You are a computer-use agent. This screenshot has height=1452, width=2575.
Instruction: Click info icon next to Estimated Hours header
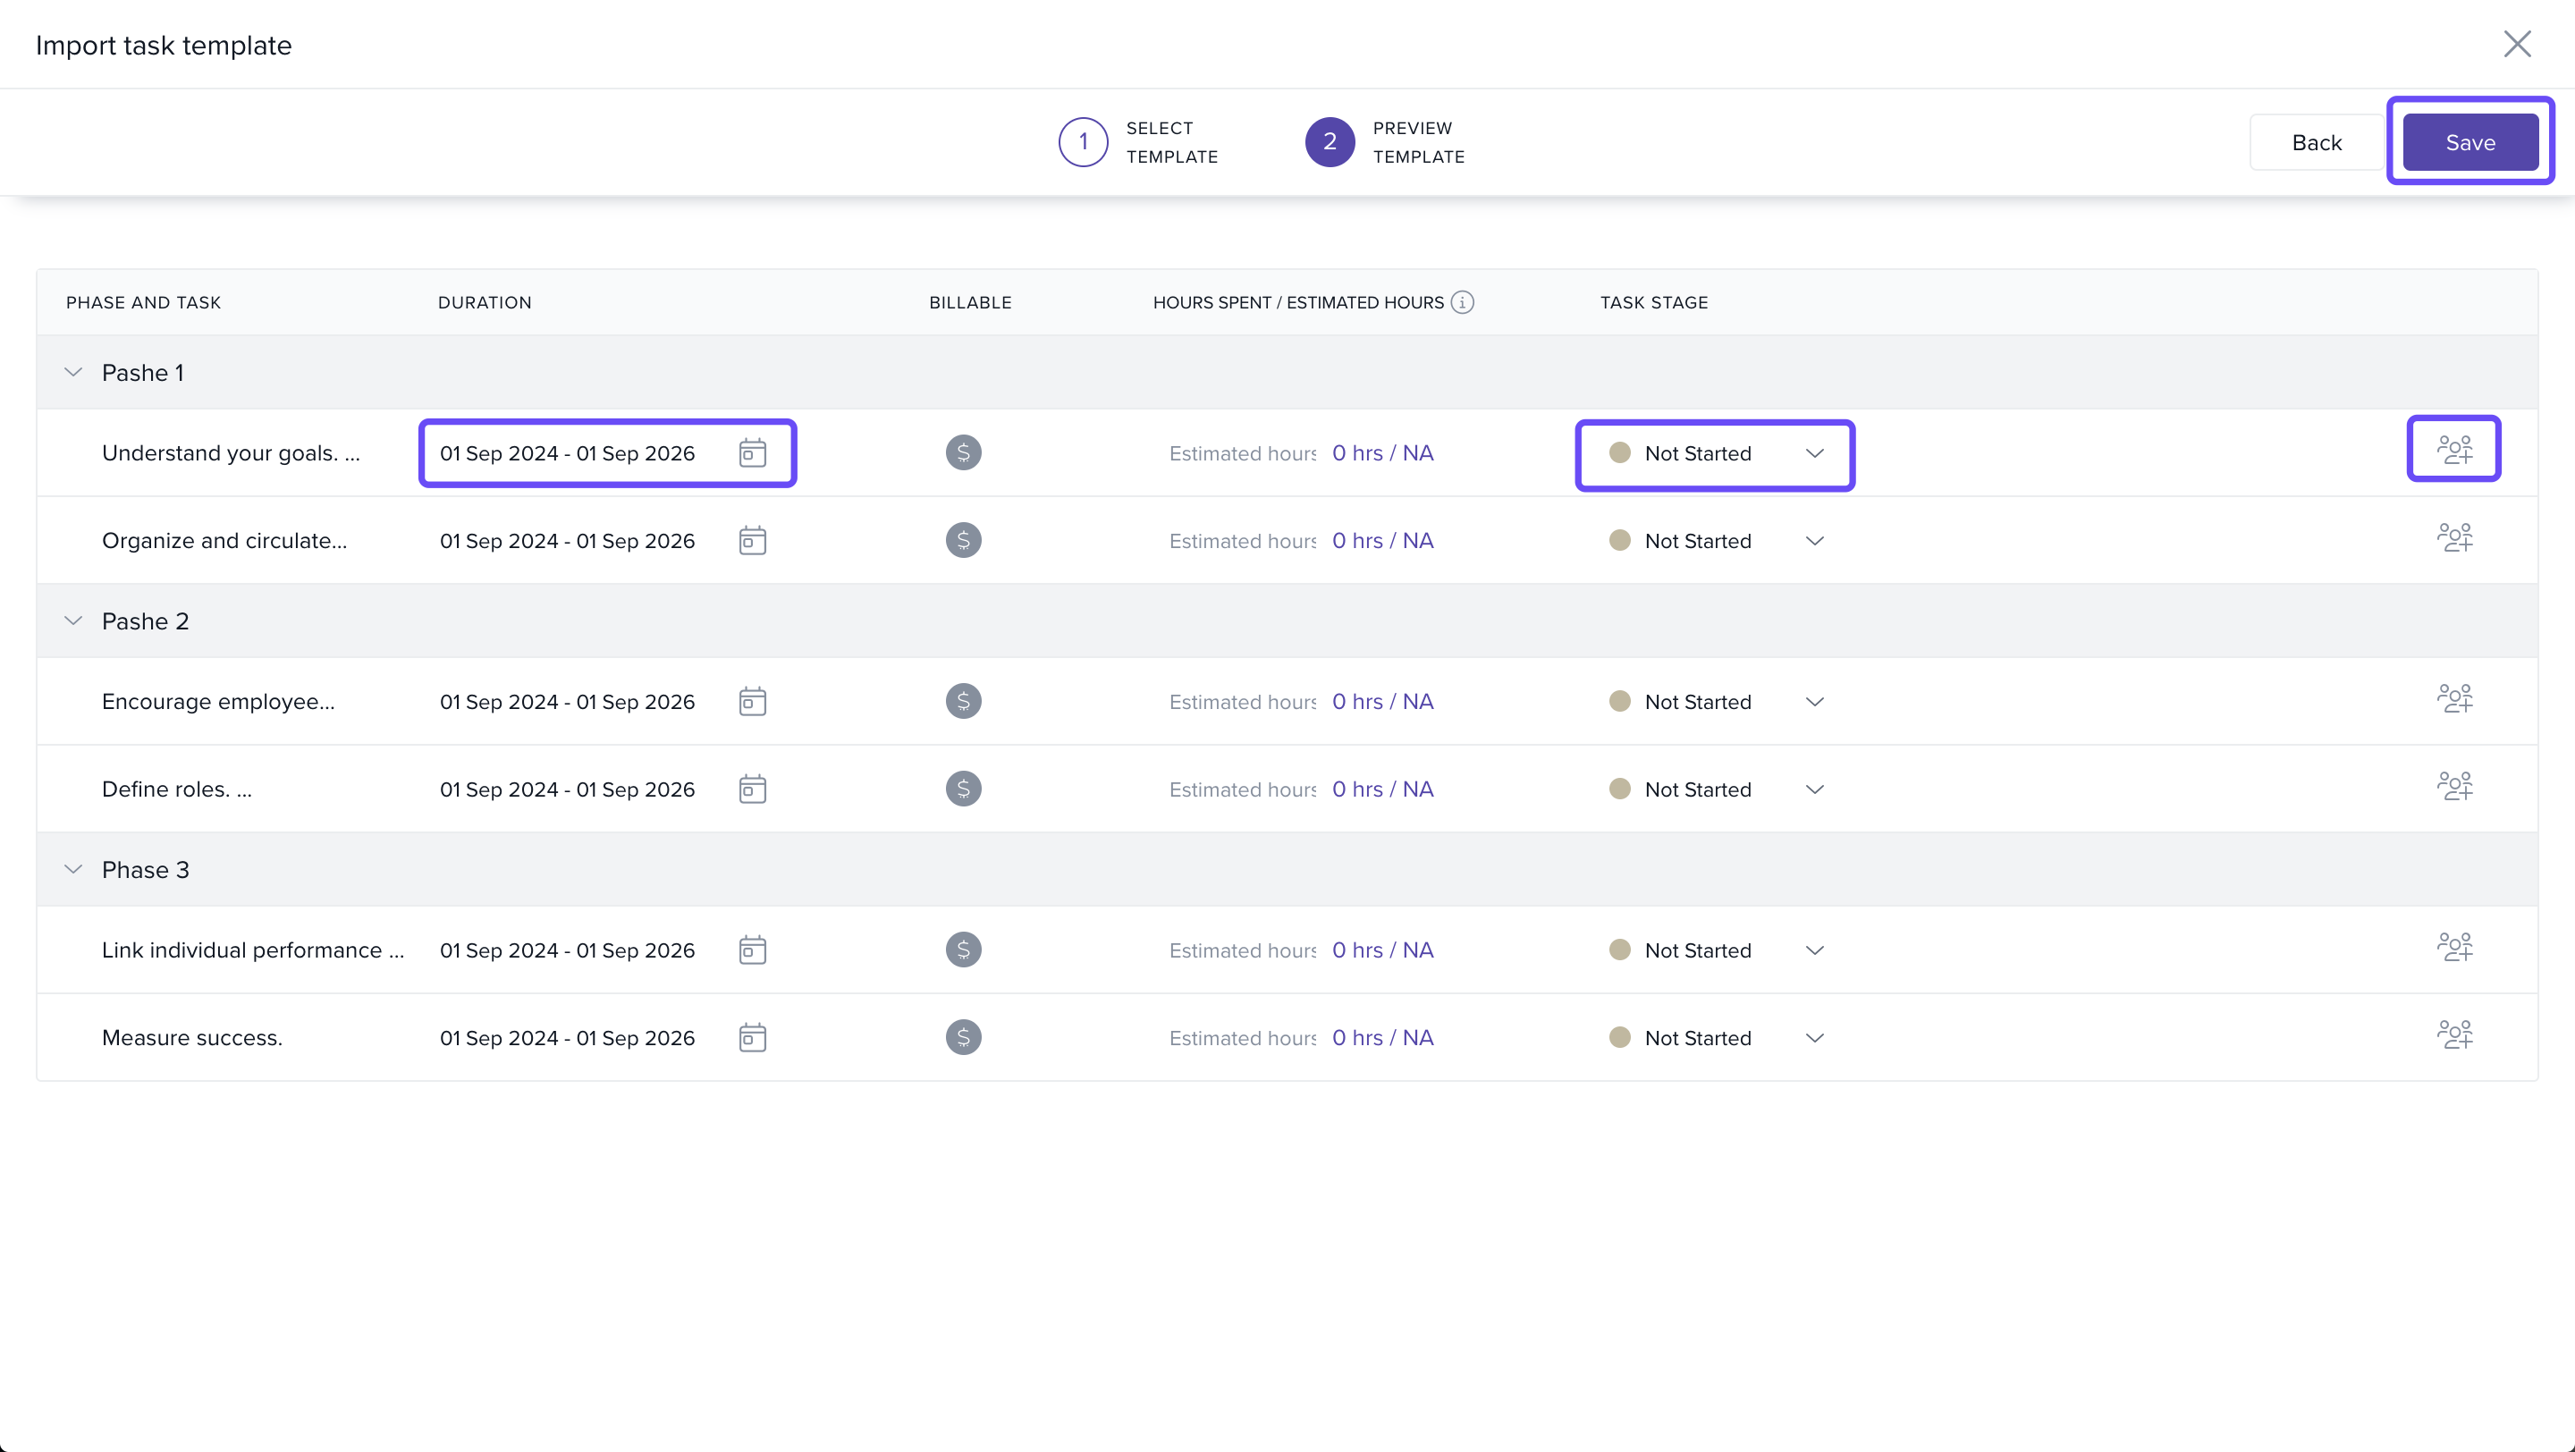(x=1463, y=302)
